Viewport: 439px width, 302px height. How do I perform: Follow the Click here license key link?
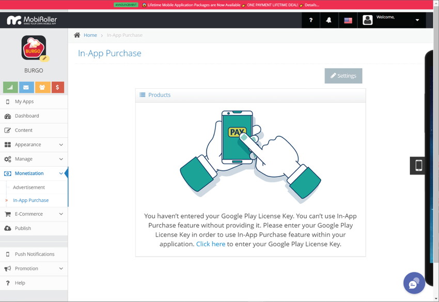click(x=211, y=244)
